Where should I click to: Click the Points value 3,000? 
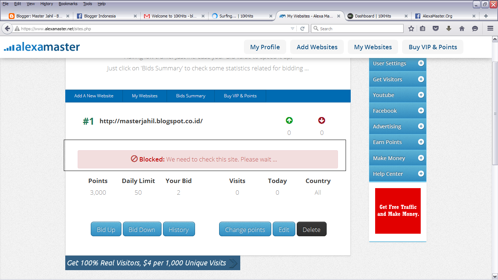tap(98, 192)
